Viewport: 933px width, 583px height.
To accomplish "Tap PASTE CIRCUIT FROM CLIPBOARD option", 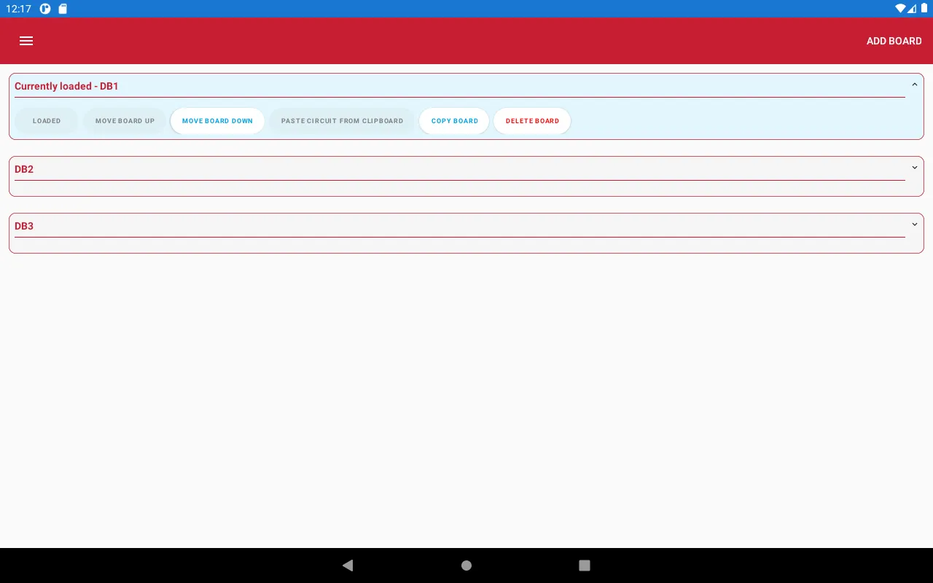I will click(x=342, y=121).
